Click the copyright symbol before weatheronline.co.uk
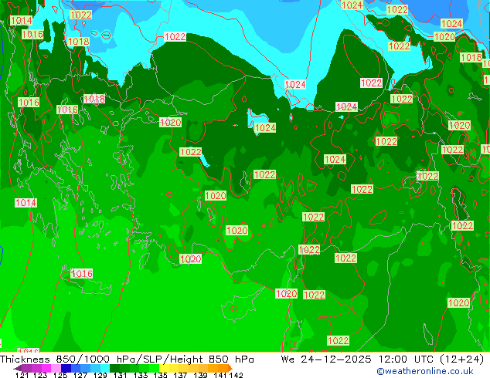Image resolution: width=490 pixels, height=378 pixels. pos(380,371)
